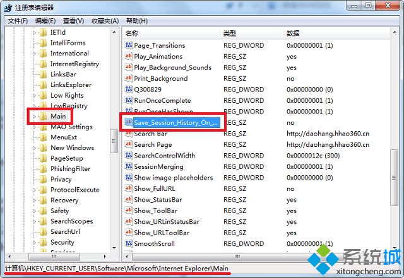This screenshot has height=278, width=404.
Task: Select the PhishingFilter folder icon
Action: 44,168
